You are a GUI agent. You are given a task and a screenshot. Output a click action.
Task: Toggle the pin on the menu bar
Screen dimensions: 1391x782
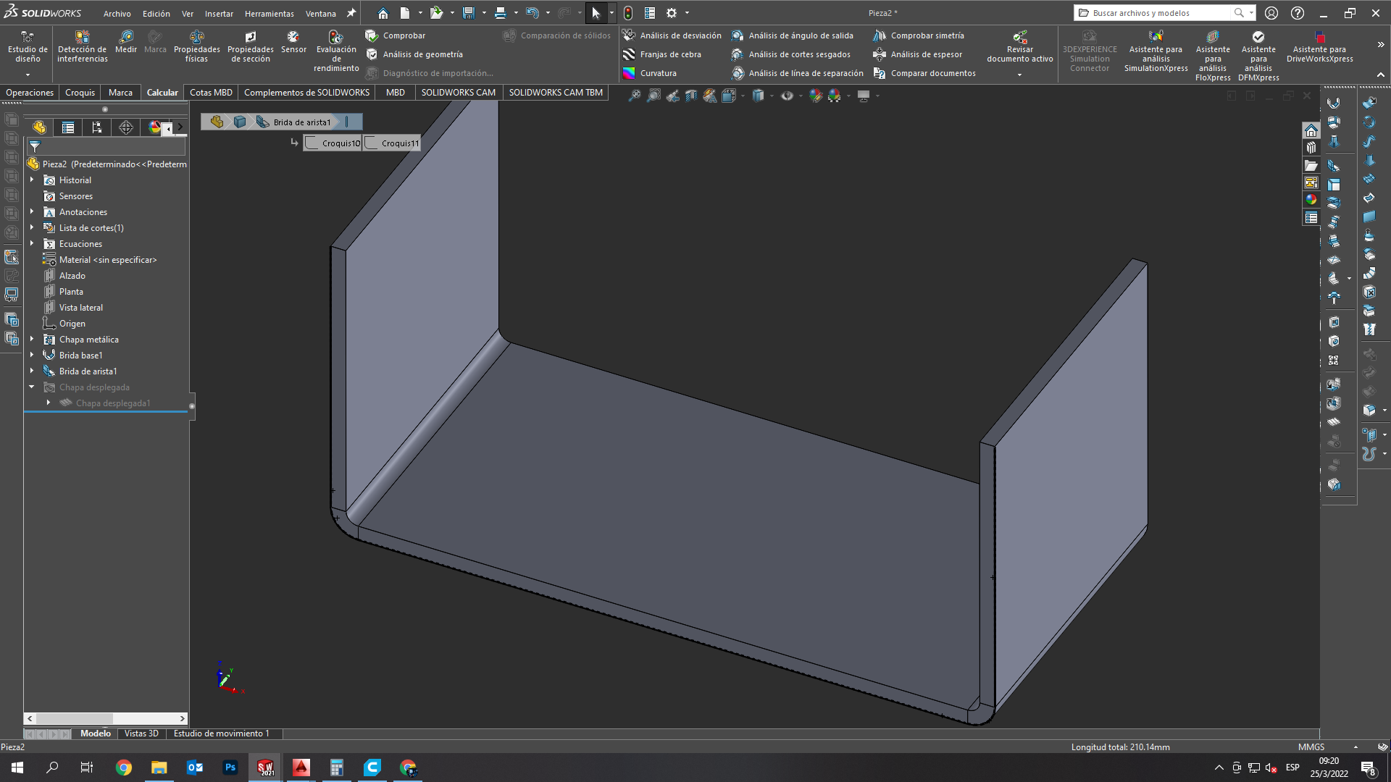(x=351, y=13)
